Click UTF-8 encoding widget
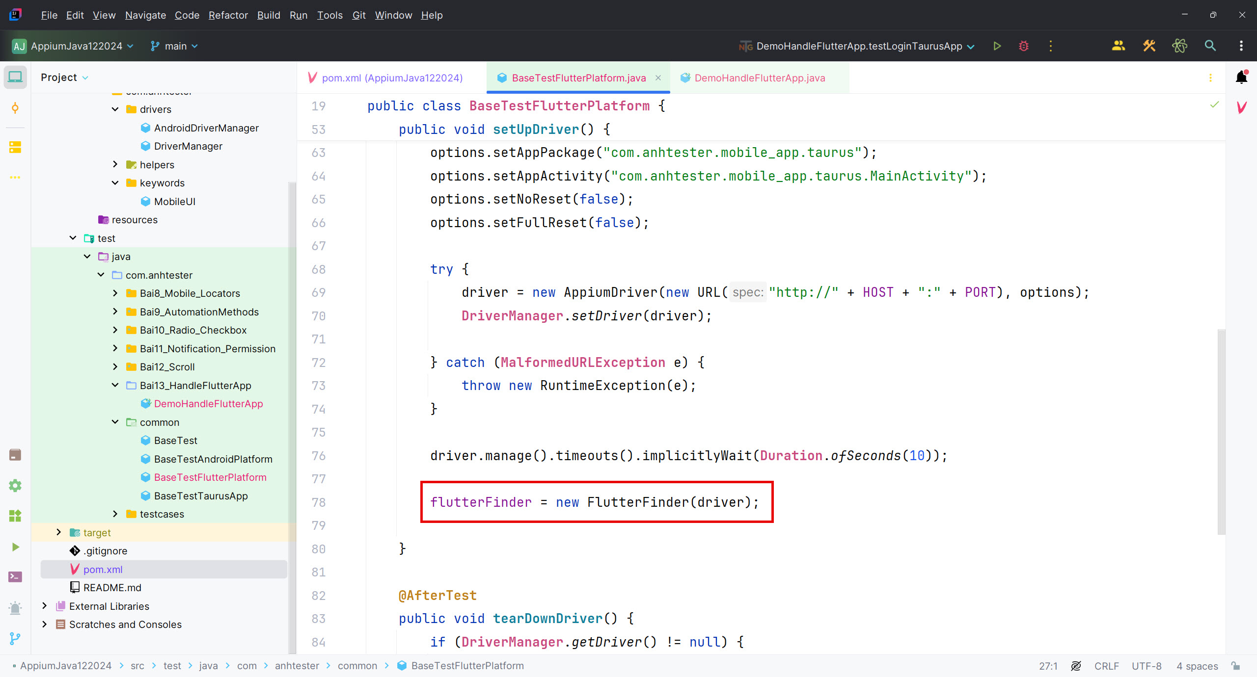This screenshot has height=677, width=1257. (x=1147, y=666)
